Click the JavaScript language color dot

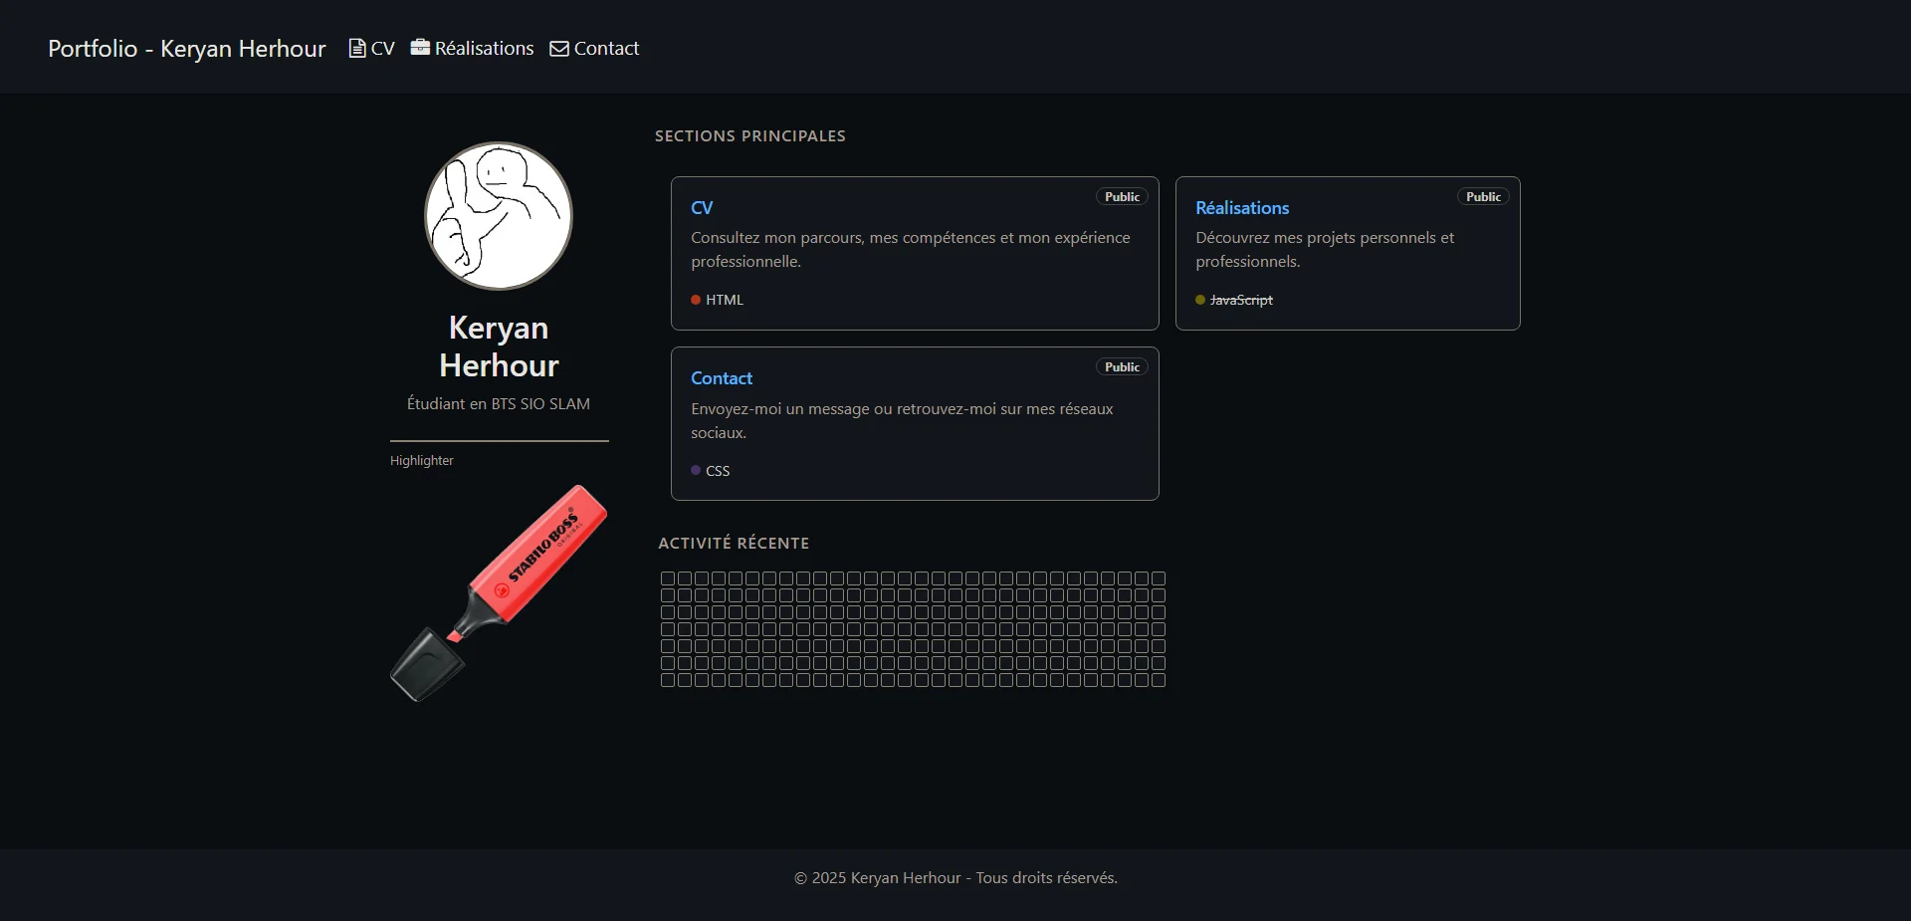(x=1200, y=300)
